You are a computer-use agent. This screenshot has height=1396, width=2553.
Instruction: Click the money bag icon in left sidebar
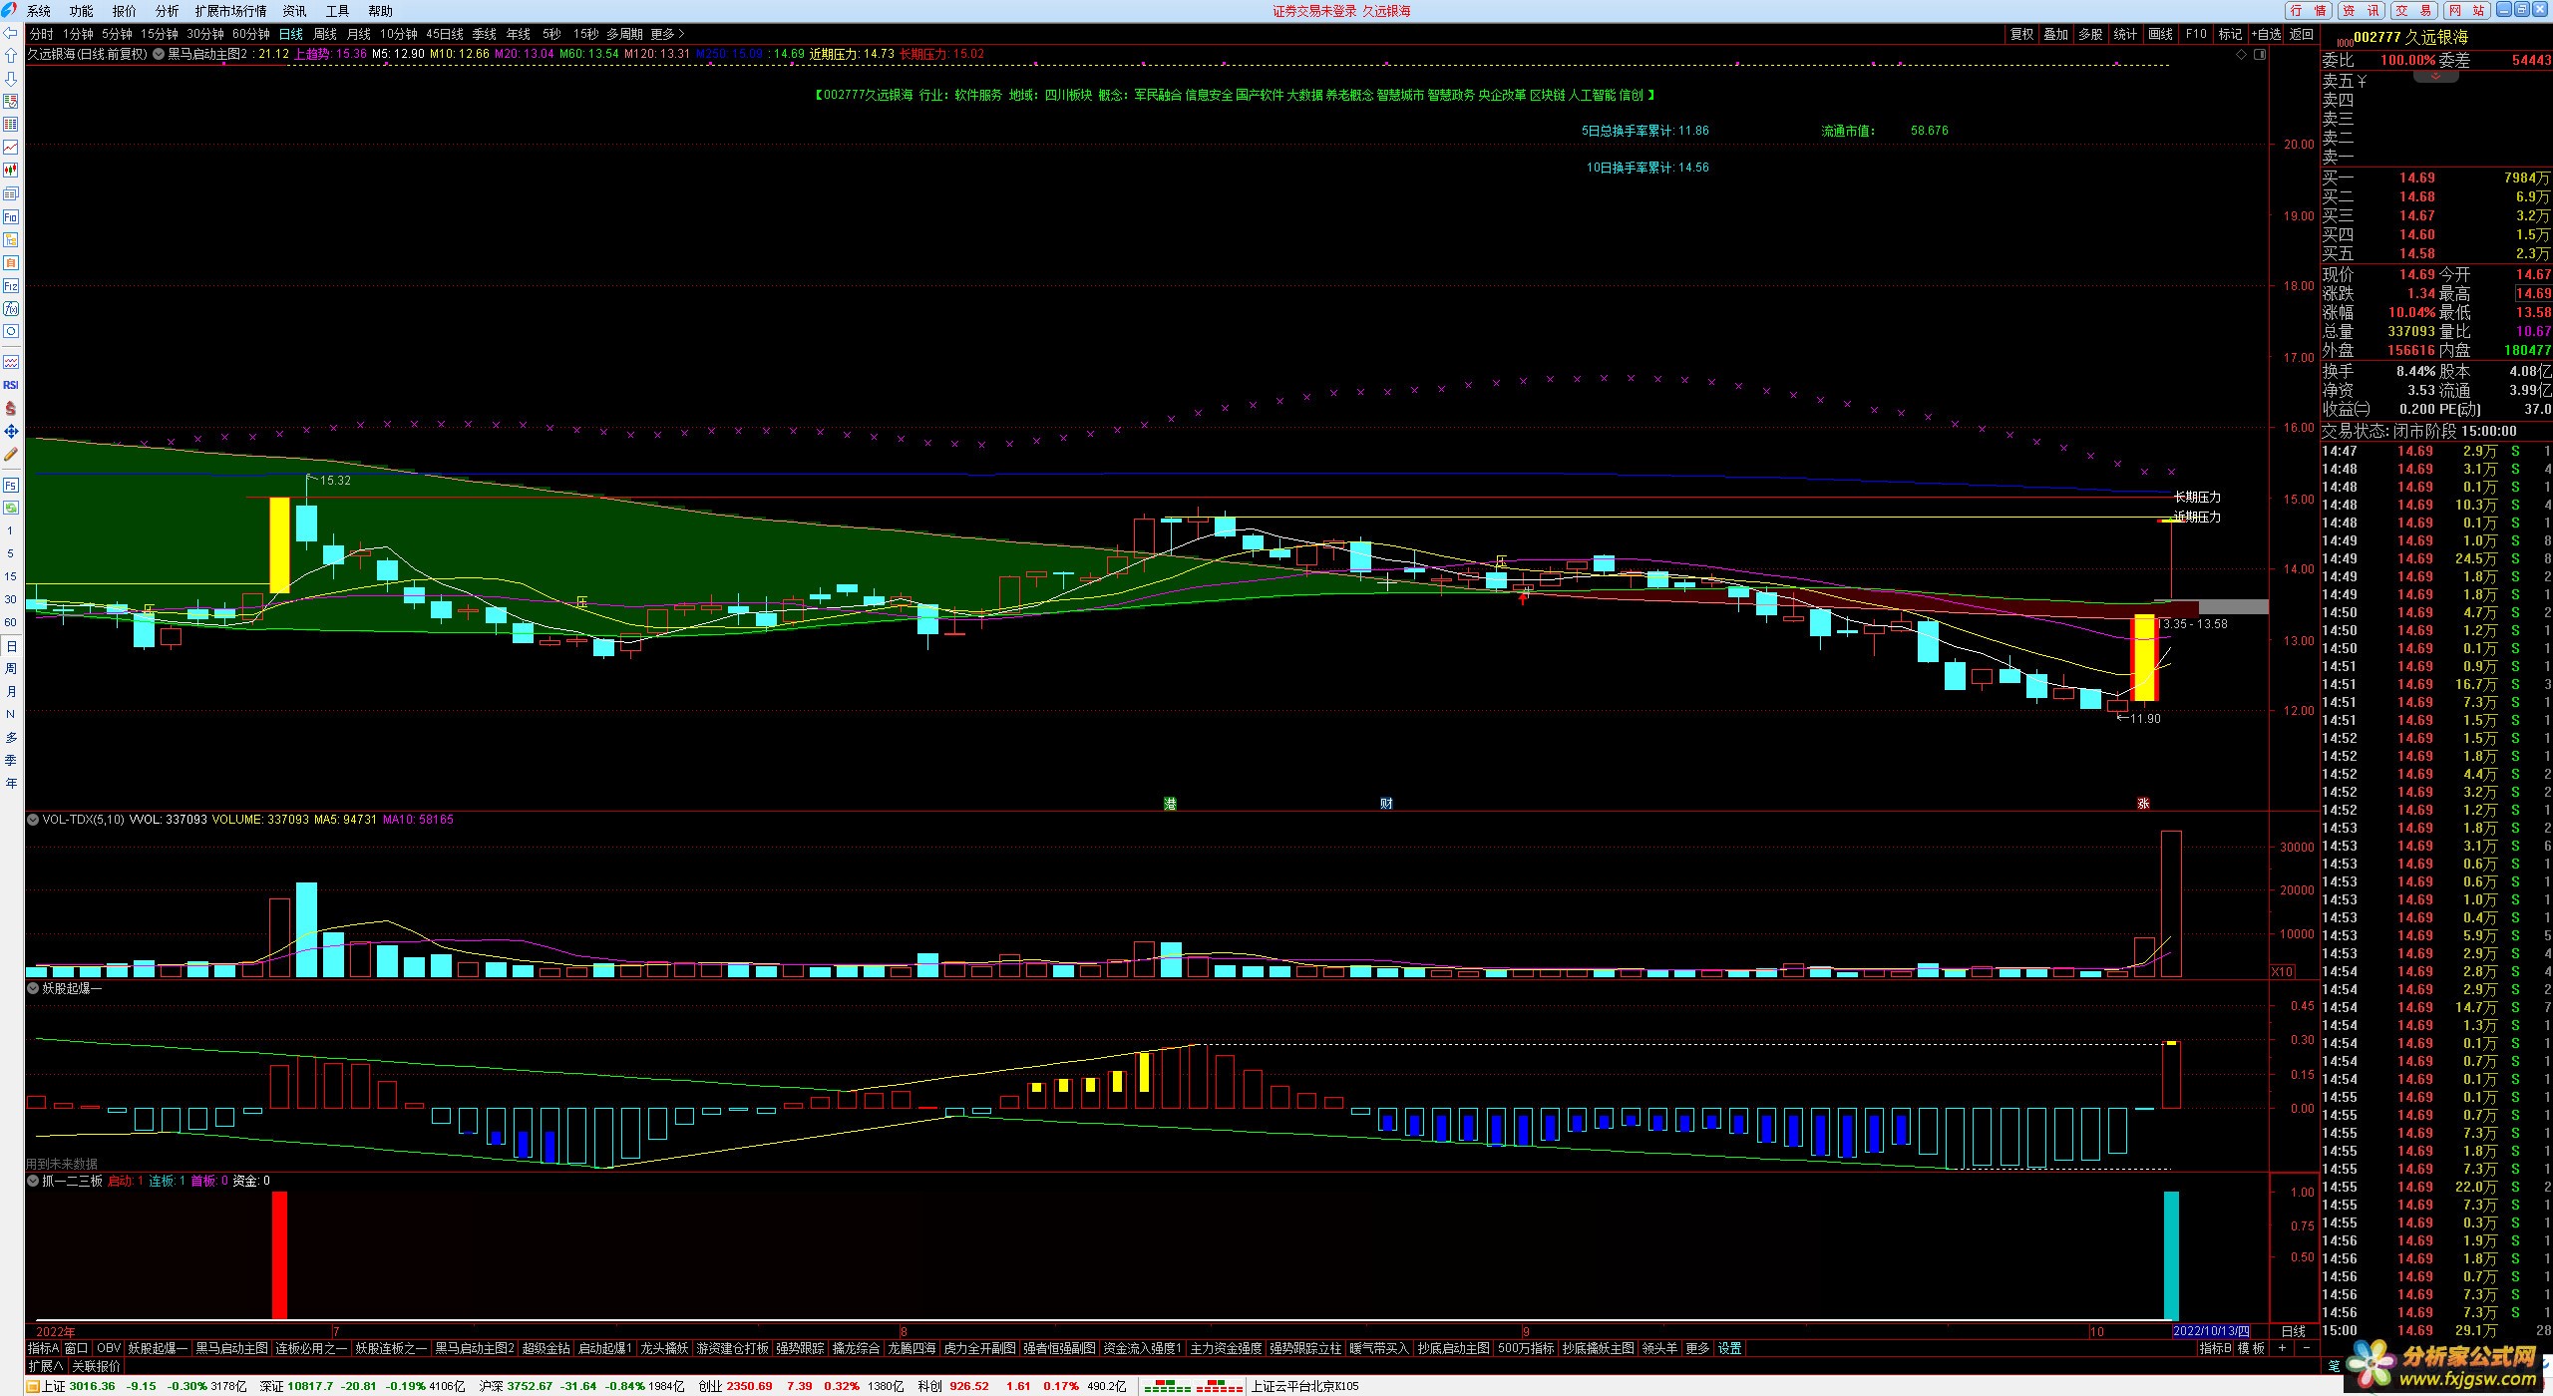click(11, 408)
